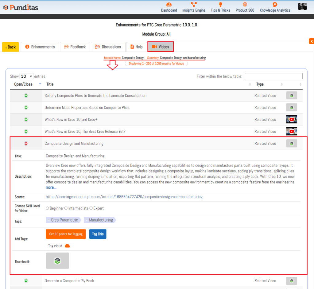Open the Product 360 icon

(x=245, y=5)
